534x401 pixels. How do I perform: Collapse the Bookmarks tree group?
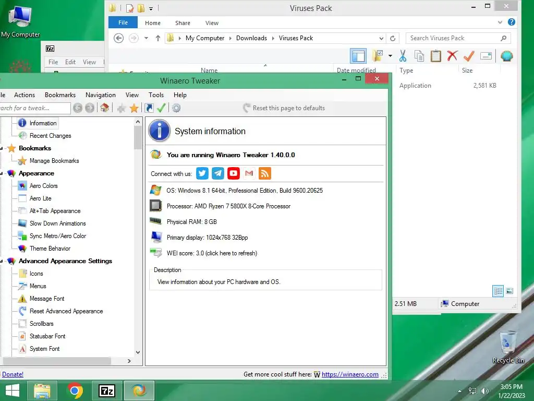2,148
